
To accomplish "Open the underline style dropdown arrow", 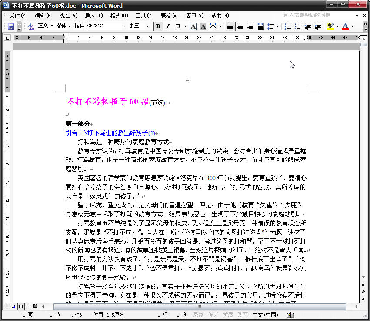I will pos(185,26).
